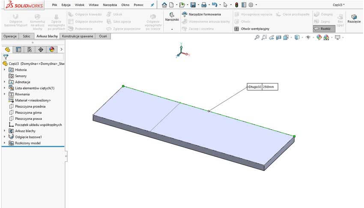Screen dimensions: 364x208
Task: Open the Save dropdown arrow
Action: [x=198, y=5]
